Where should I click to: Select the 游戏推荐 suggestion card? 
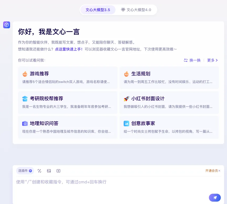point(68,77)
